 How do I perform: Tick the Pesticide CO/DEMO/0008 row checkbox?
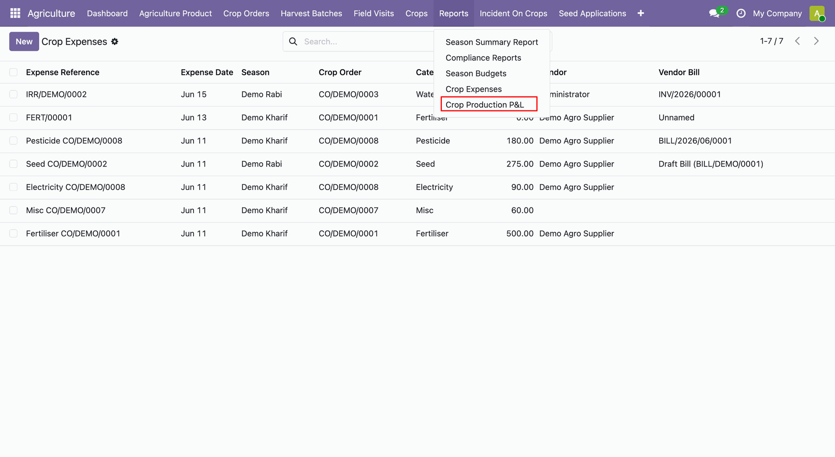(x=13, y=141)
